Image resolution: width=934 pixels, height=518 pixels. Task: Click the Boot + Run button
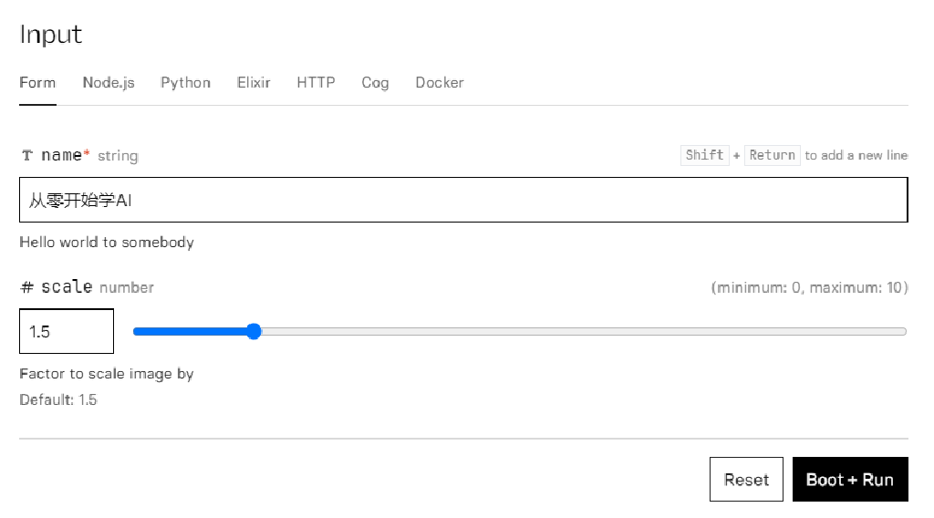[850, 480]
